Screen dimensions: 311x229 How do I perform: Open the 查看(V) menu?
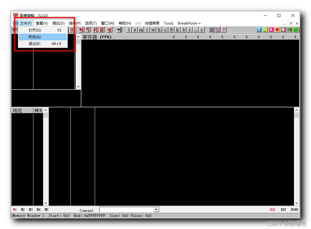point(42,23)
